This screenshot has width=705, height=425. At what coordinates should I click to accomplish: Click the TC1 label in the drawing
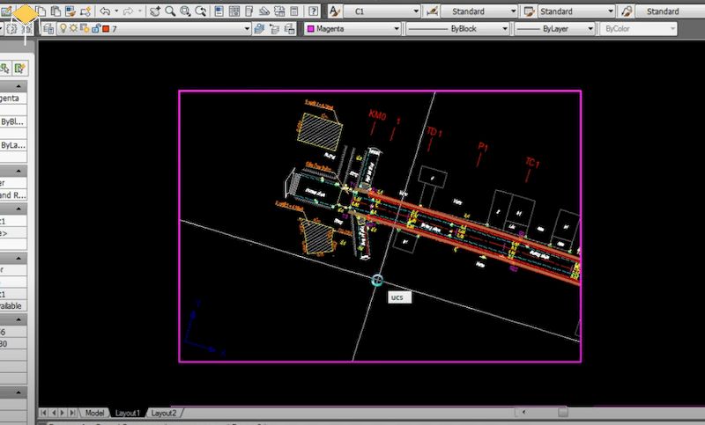[532, 163]
